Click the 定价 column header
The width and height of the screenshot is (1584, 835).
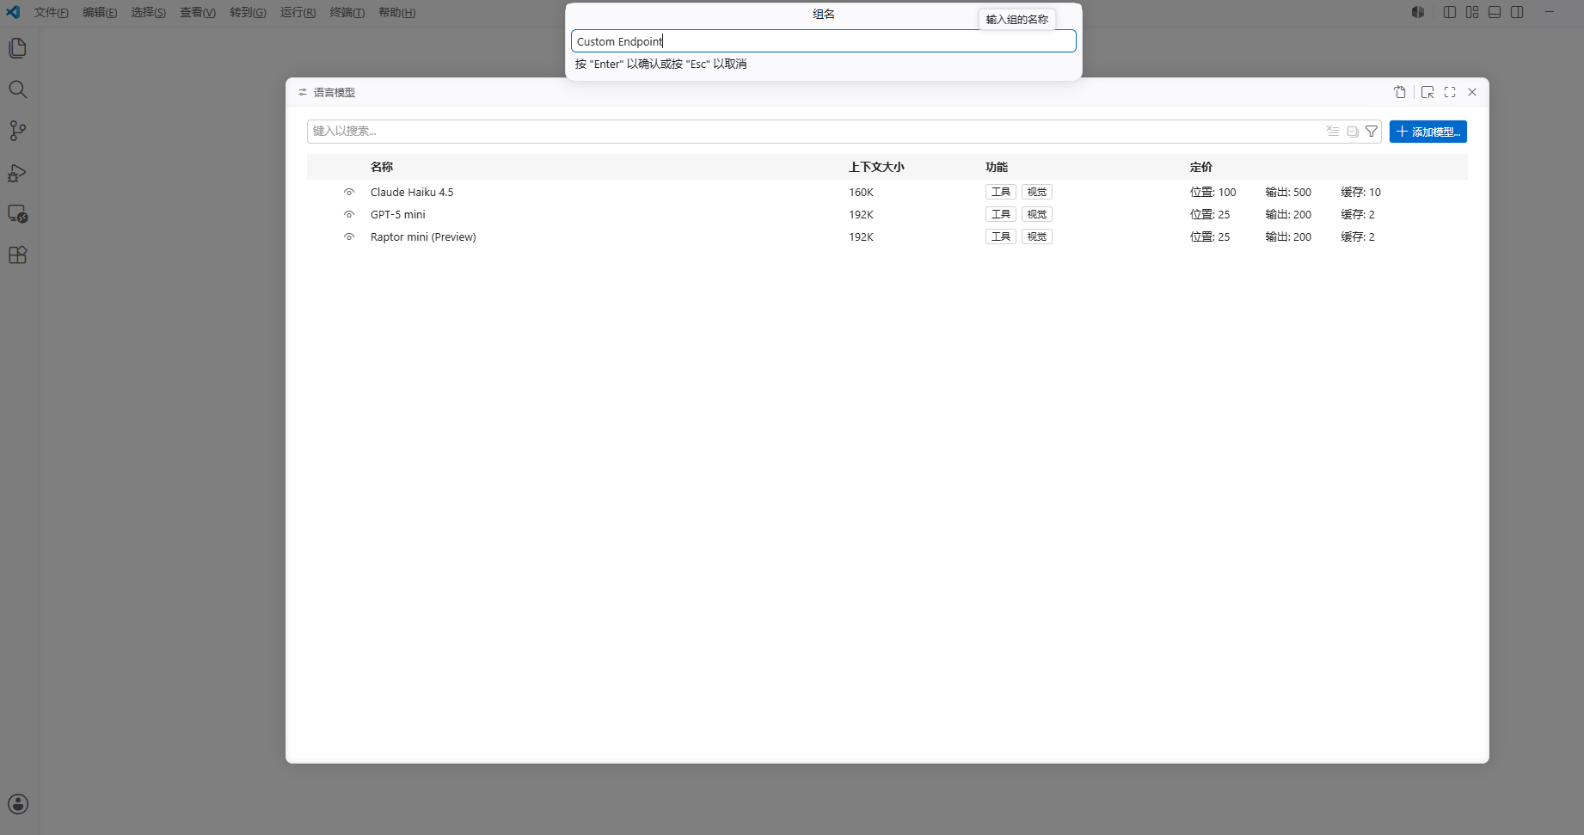point(1201,167)
